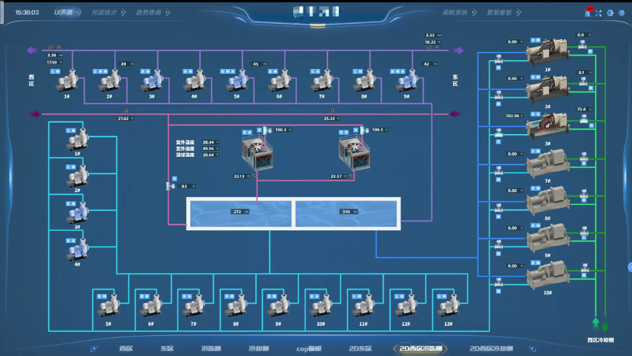The height and width of the screenshot is (356, 632).
Task: Expand the UI界面 menu
Action: [68, 13]
